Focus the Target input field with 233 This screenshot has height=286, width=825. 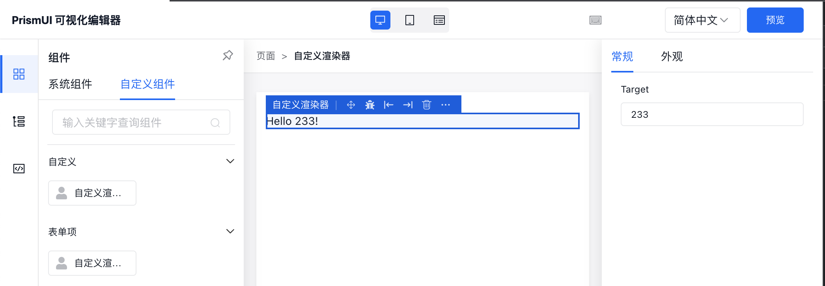pos(712,115)
